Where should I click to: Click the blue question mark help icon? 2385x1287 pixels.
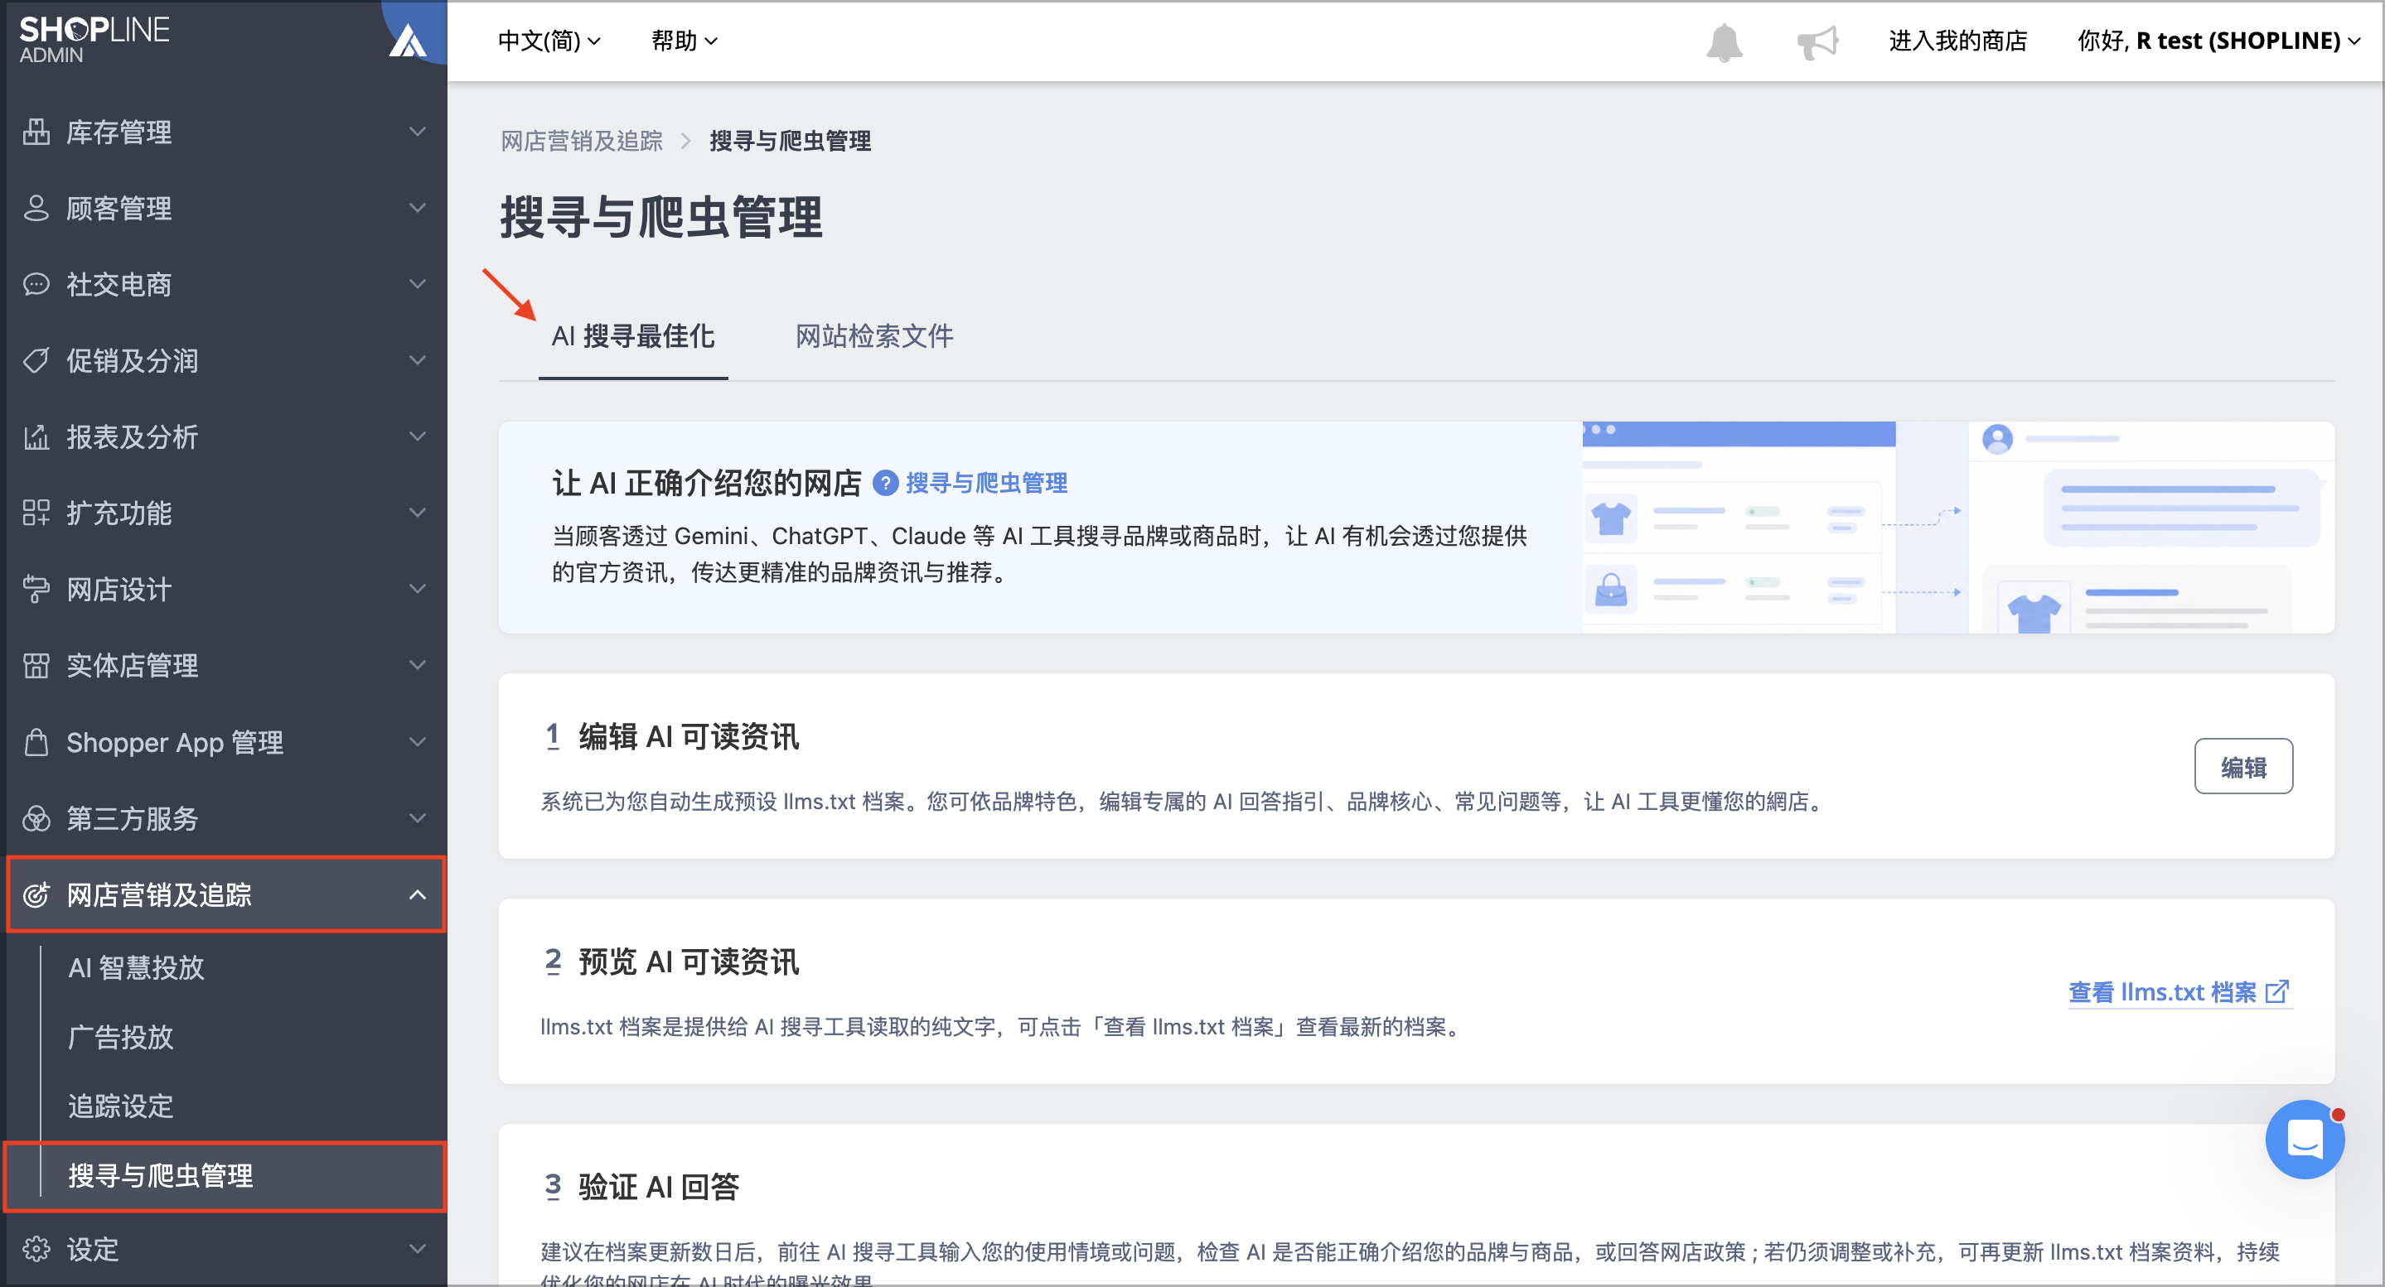[886, 483]
